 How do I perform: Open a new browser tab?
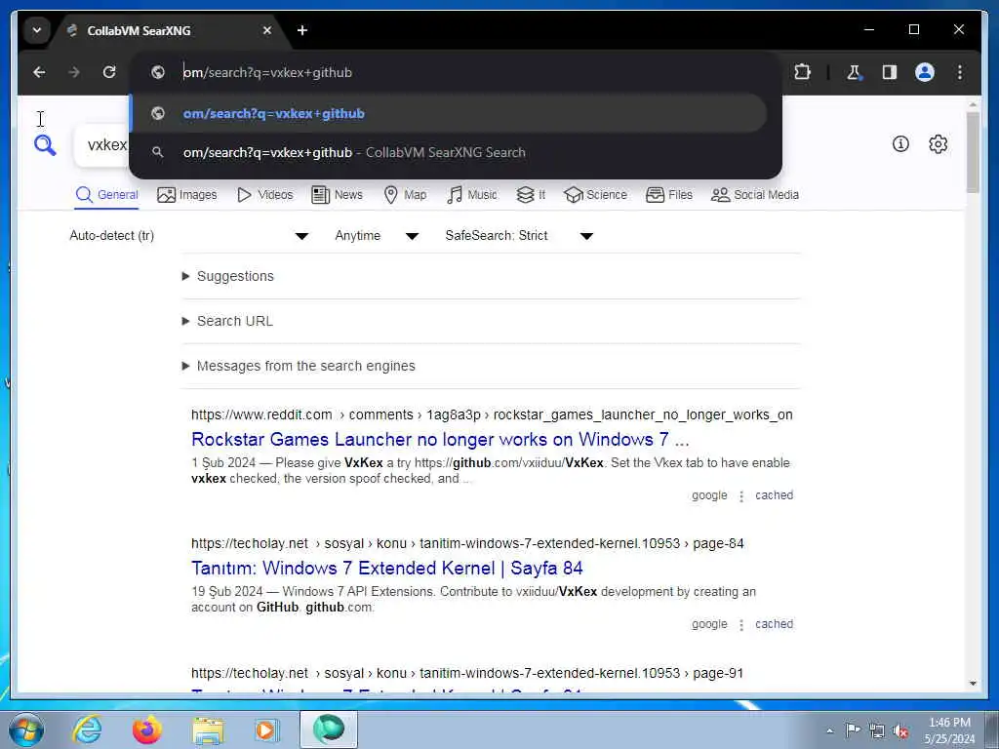[x=302, y=30]
